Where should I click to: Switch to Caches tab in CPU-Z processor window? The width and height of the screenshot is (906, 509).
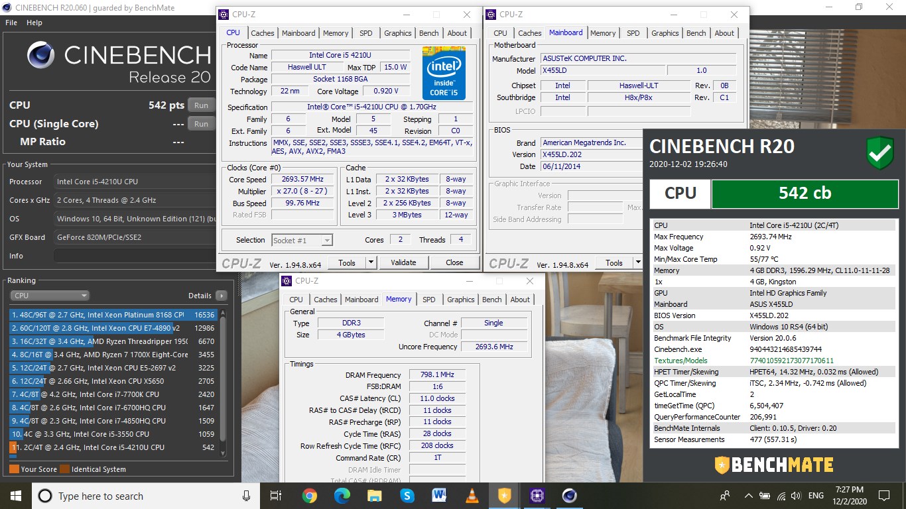[262, 33]
